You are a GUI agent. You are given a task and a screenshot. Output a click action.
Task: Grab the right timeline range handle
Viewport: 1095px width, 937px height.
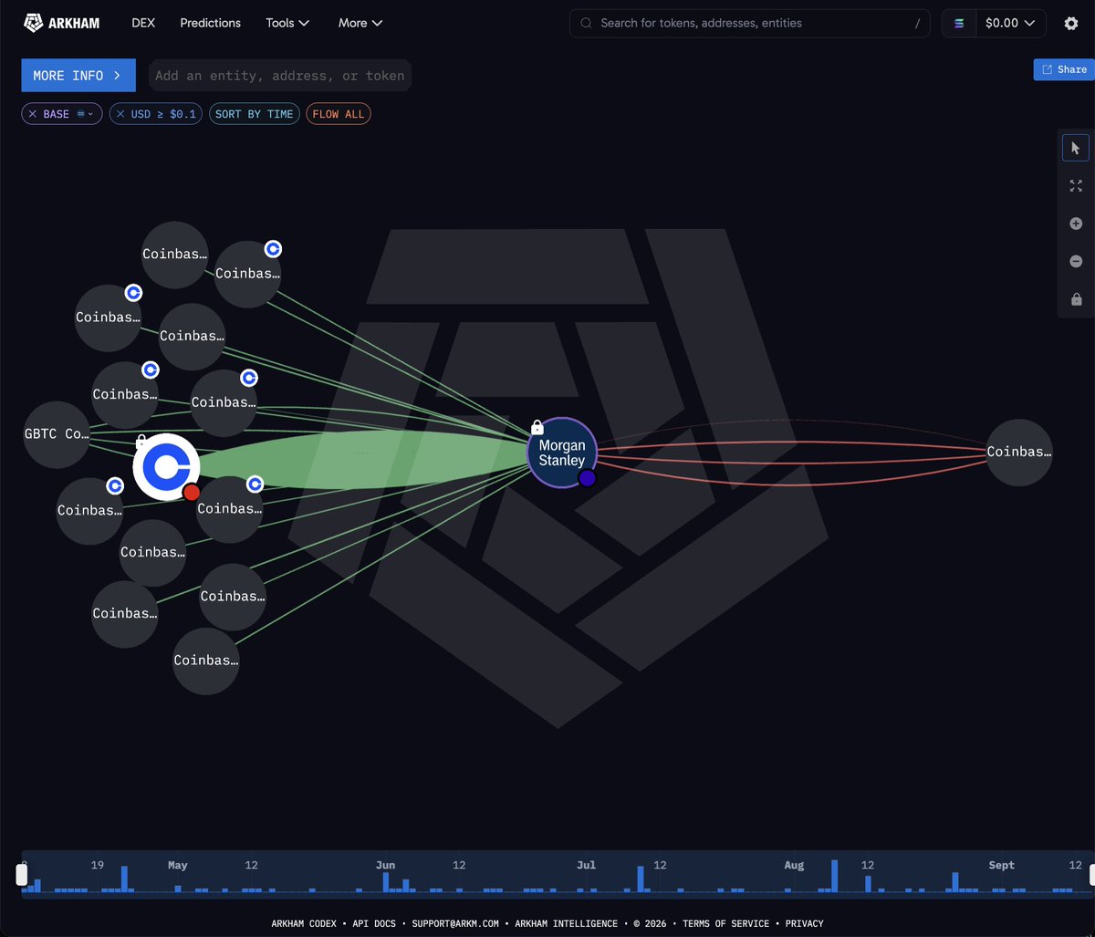tap(1094, 875)
